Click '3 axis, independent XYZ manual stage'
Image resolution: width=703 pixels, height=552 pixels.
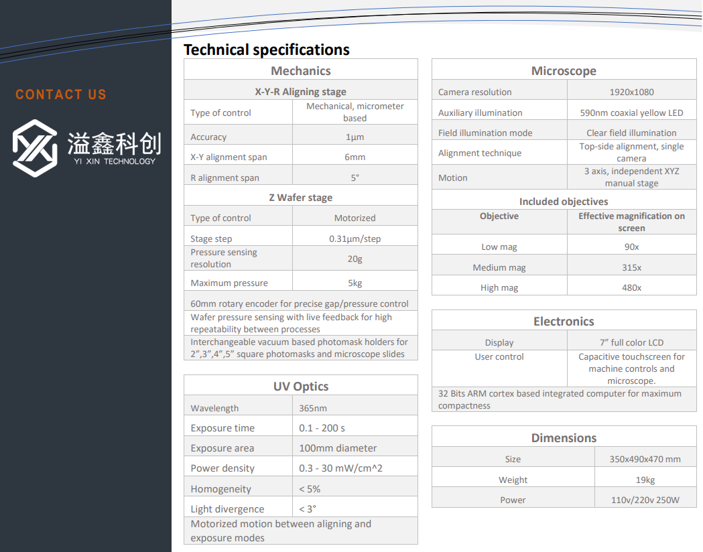632,177
